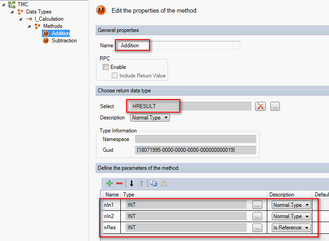Image resolution: width=329 pixels, height=241 pixels.
Task: Select Data Types in the tree
Action: coord(39,12)
